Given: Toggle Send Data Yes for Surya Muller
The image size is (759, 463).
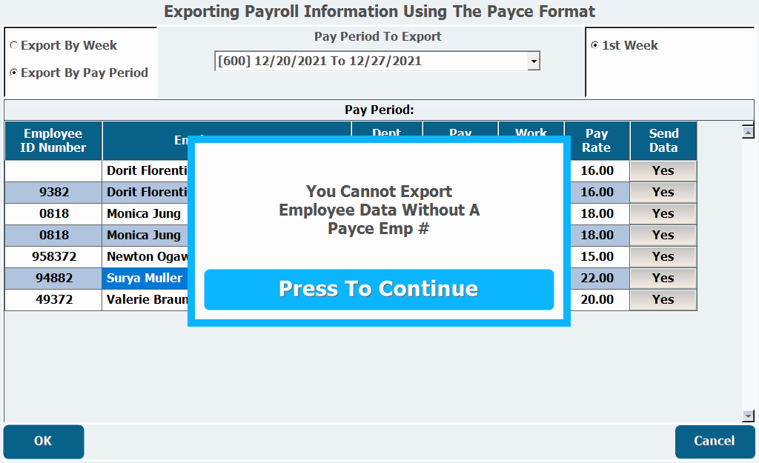Looking at the screenshot, I should click(663, 279).
